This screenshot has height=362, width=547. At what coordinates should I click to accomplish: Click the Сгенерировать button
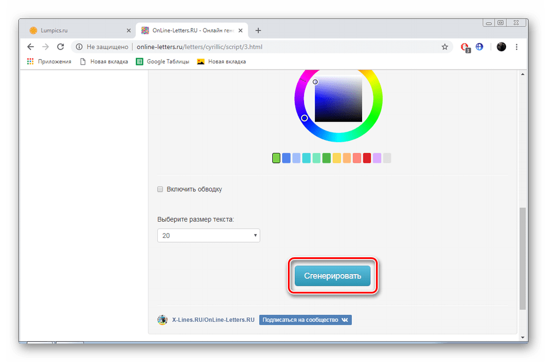click(x=332, y=276)
